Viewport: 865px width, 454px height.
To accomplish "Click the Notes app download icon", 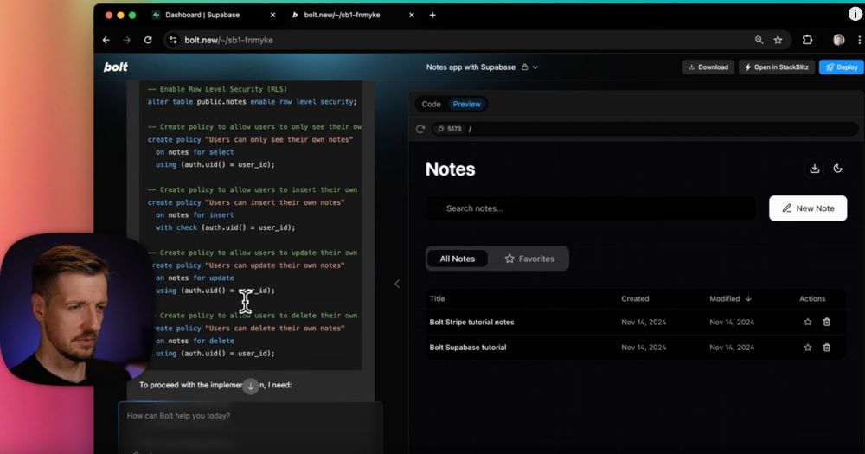I will pyautogui.click(x=814, y=169).
